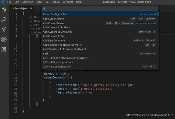
Task: Open the Extensions view in activity bar
Action: point(4,49)
